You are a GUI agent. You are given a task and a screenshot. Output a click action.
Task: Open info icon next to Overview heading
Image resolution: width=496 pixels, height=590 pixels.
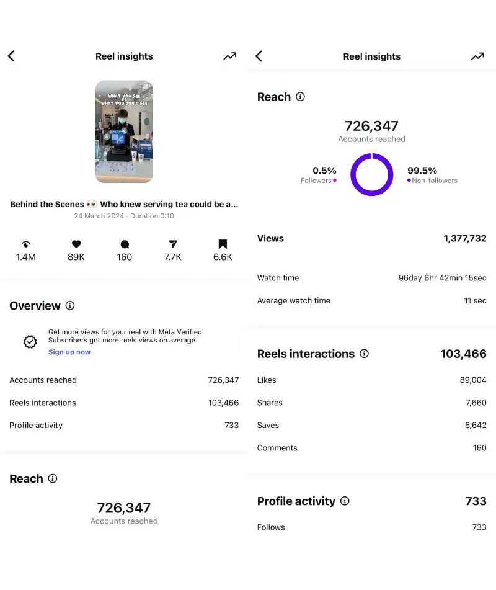(70, 306)
